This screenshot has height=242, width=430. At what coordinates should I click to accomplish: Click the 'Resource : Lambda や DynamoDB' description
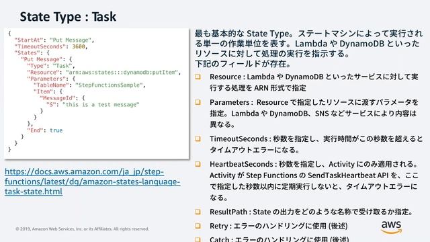coord(314,82)
